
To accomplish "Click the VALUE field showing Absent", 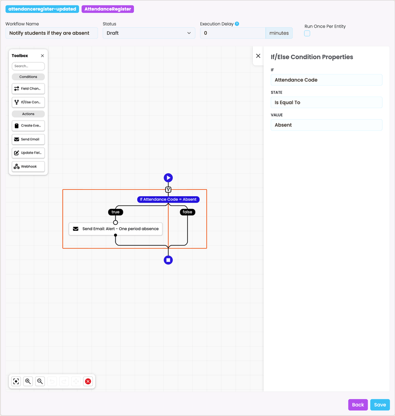I will (x=326, y=125).
